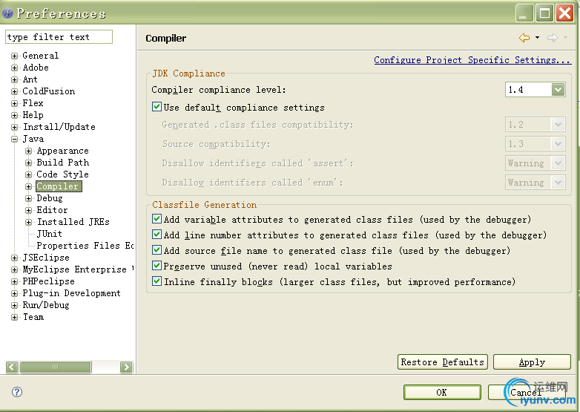
Task: Collapse the Java tree node
Action: point(14,139)
